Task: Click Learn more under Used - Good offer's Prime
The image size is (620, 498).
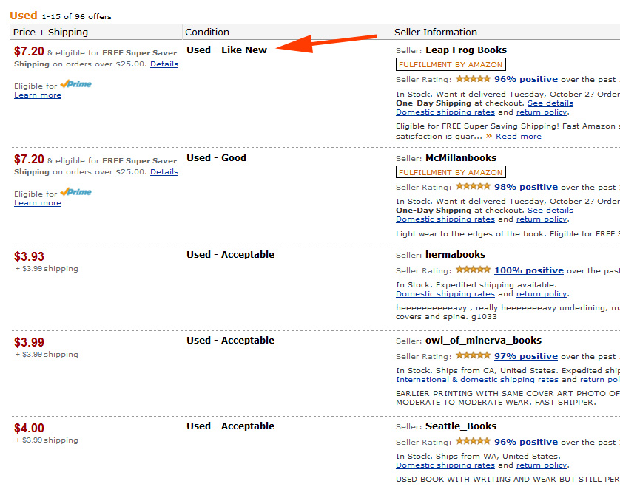Action: [38, 203]
